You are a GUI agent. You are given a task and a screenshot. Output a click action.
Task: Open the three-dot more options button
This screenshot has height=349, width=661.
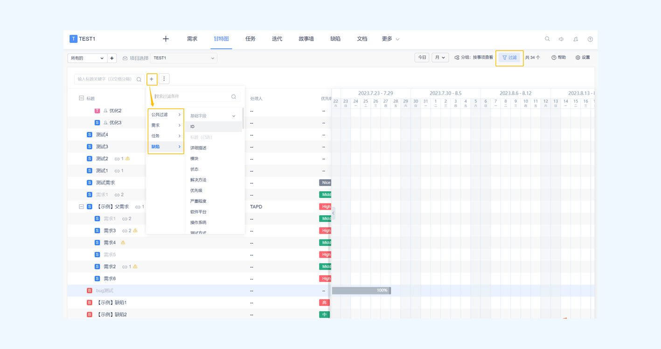(164, 79)
